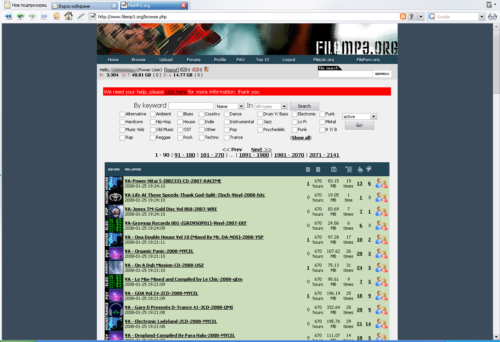Open the VA - GOA Vol 24 release link
Image resolution: width=500 pixels, height=342 pixels.
[x=161, y=293]
